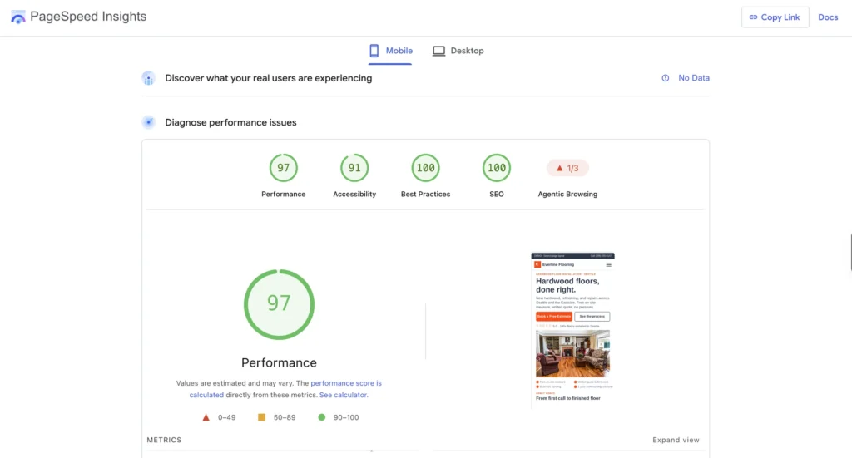Click the large Performance gauge showing 97
The image size is (852, 458).
pos(279,304)
